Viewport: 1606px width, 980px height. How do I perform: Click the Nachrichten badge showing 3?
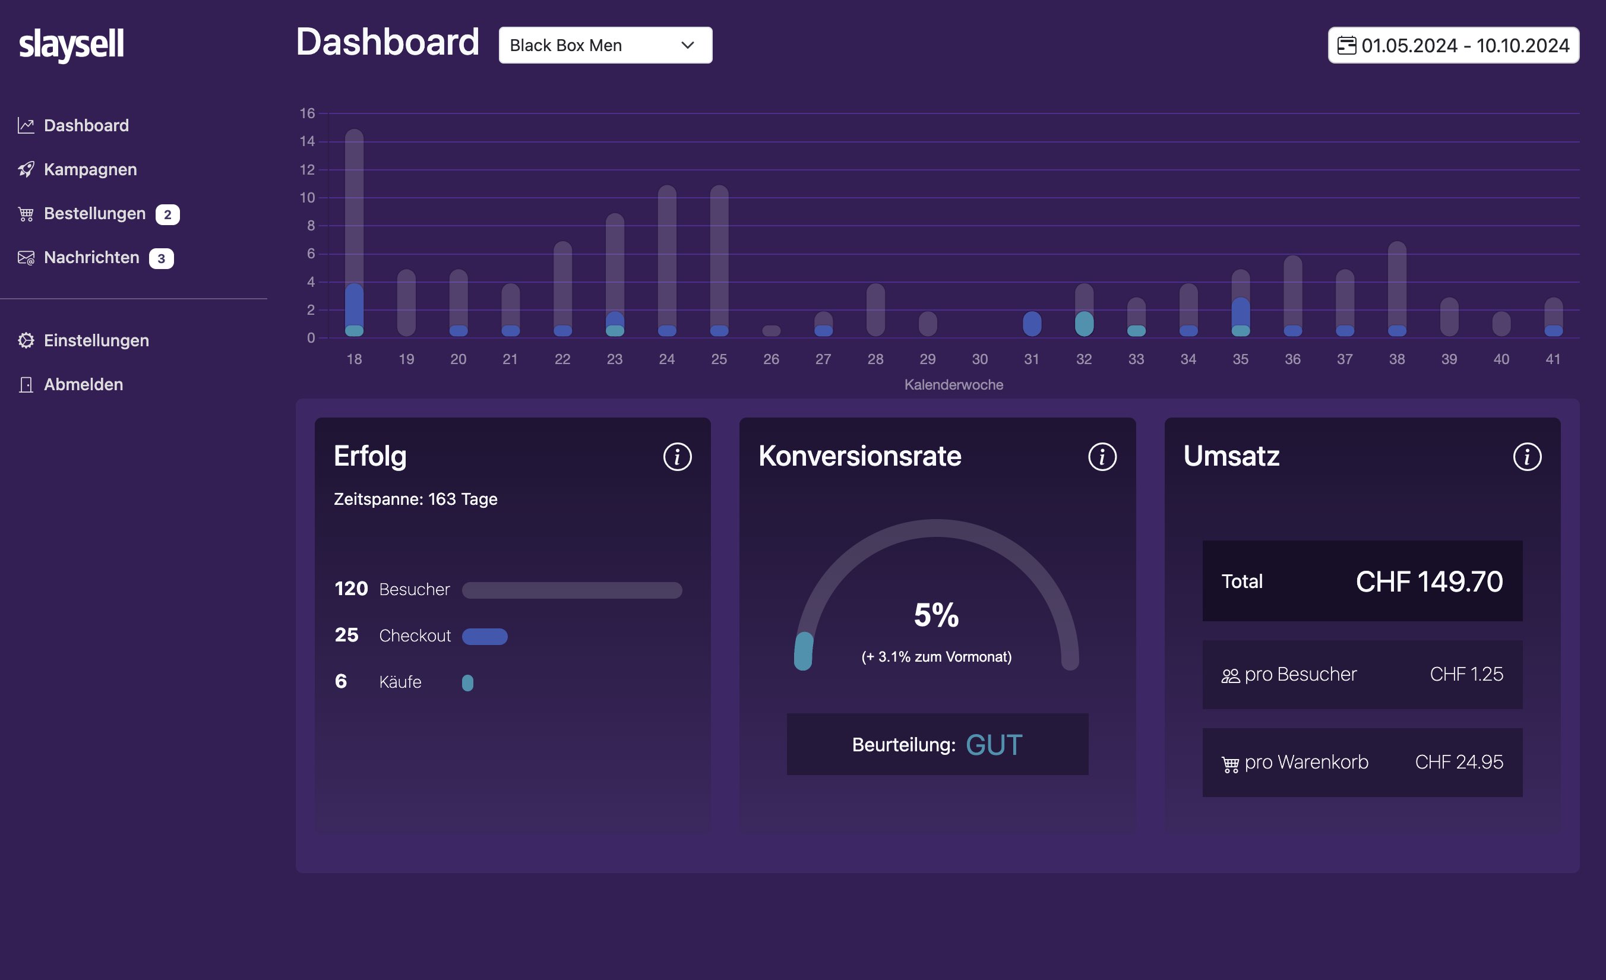(161, 259)
